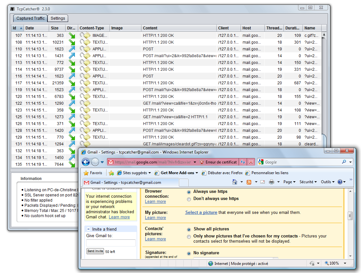Open the search provider dropdown arrow
The width and height of the screenshot is (361, 273).
point(350,162)
